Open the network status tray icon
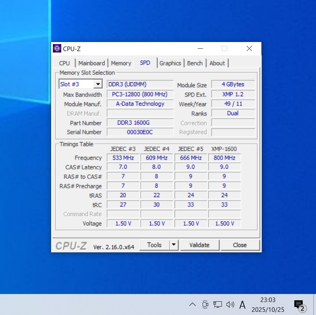Viewport: 316px width, 315px height. click(218, 304)
